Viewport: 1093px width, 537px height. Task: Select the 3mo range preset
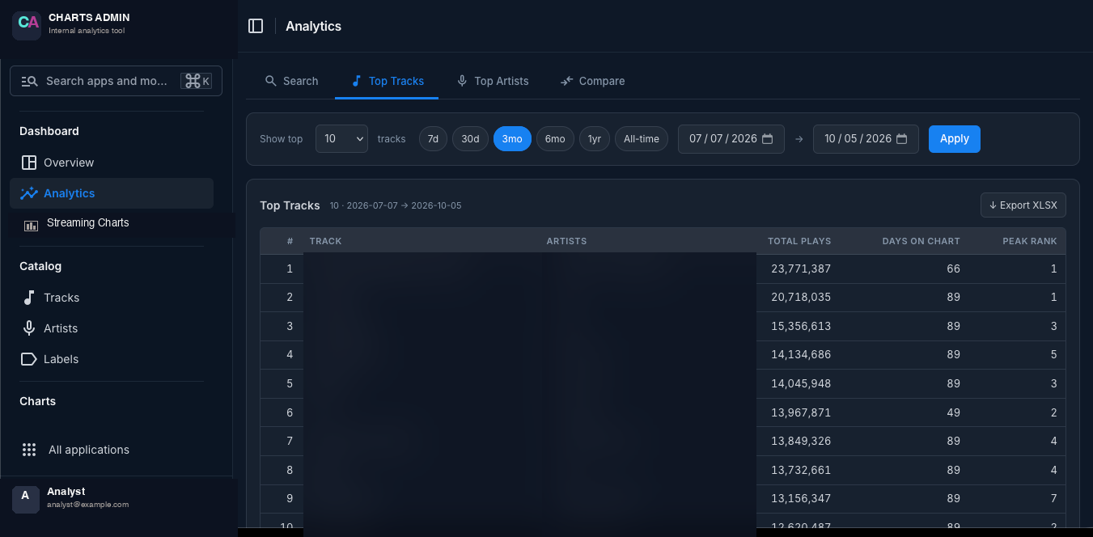512,139
